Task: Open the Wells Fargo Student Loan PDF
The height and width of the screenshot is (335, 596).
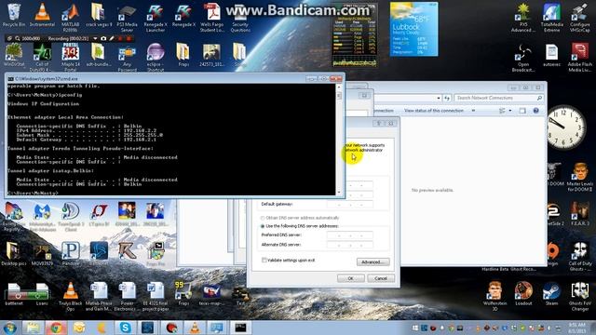Action: point(211,17)
